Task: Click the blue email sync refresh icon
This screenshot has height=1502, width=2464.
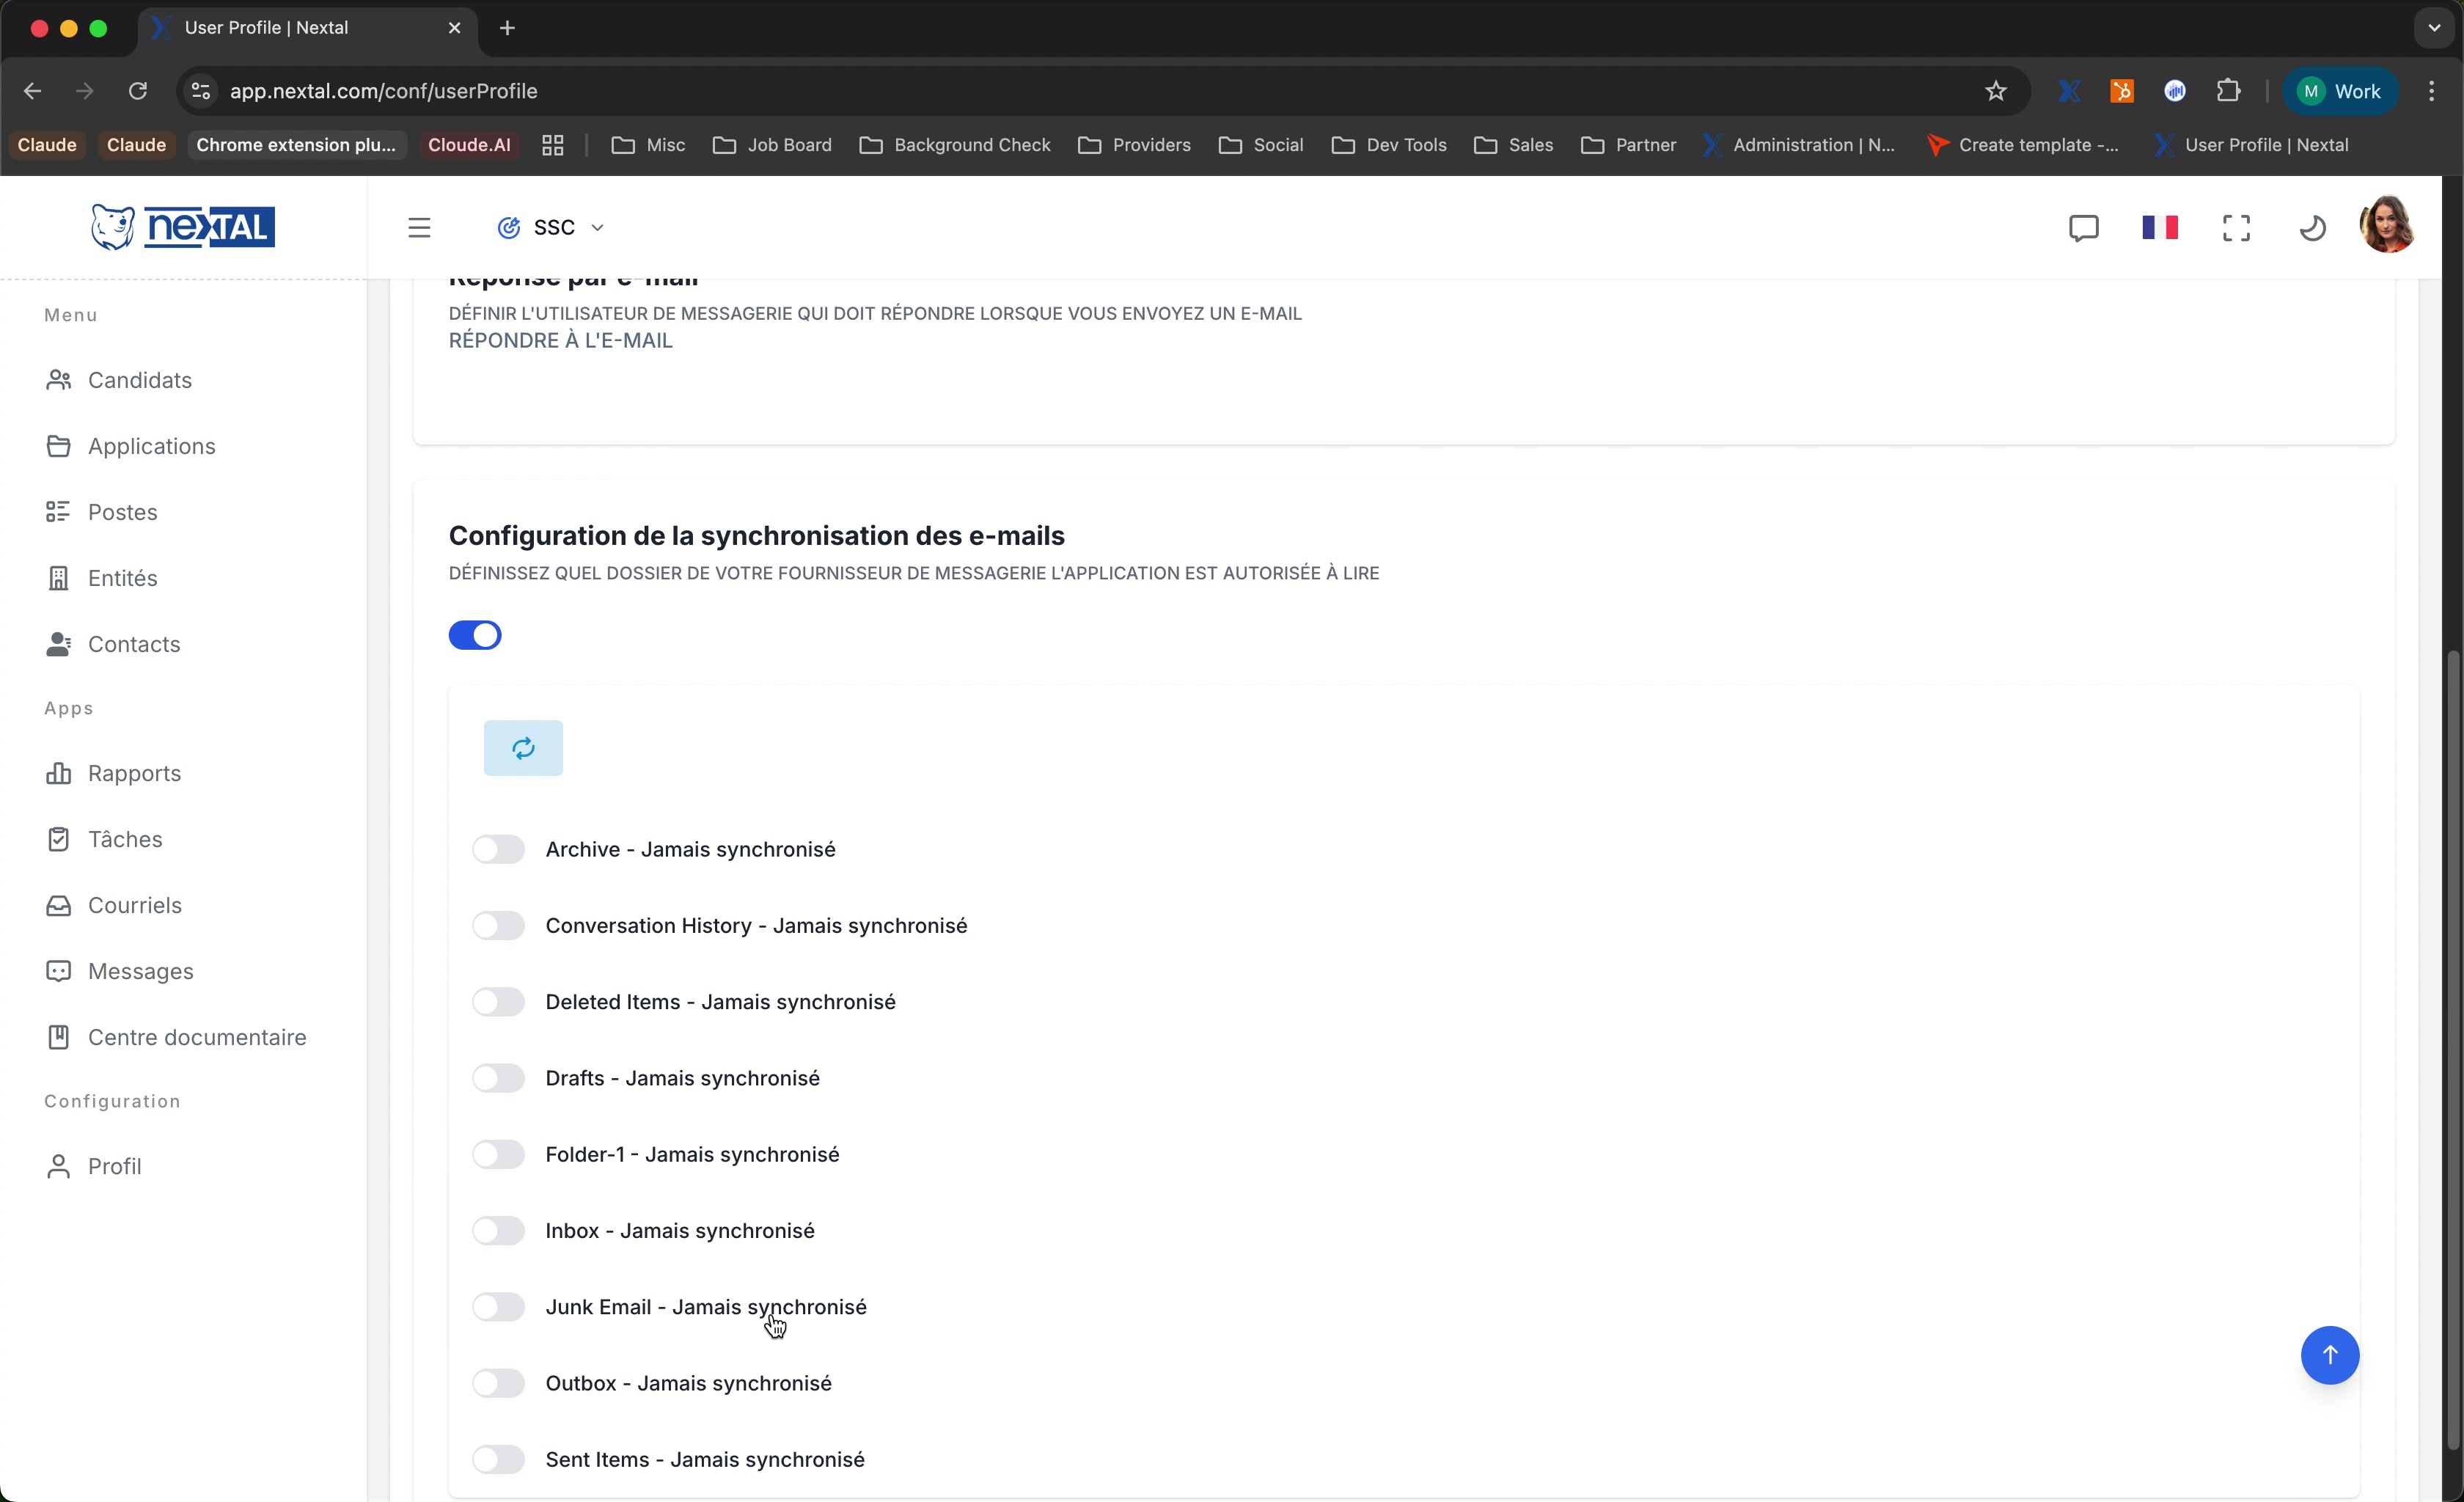Action: 522,747
